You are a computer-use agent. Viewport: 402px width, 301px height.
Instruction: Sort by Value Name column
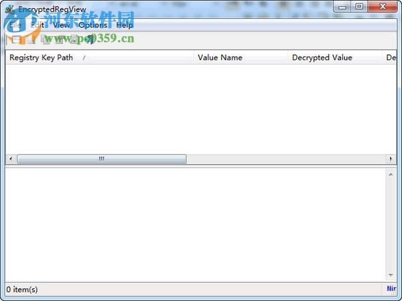tap(241, 58)
